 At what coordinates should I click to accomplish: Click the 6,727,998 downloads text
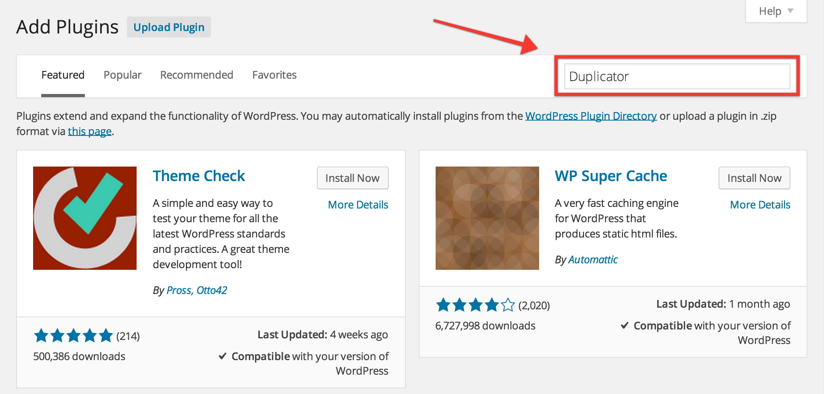(485, 326)
